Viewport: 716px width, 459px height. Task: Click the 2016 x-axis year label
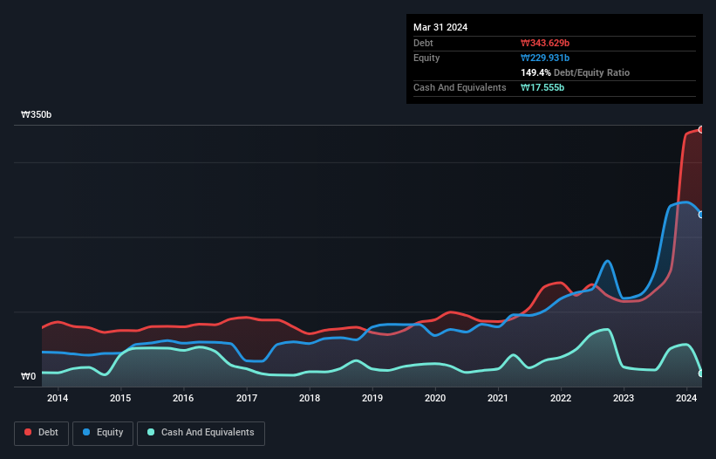[x=183, y=398]
